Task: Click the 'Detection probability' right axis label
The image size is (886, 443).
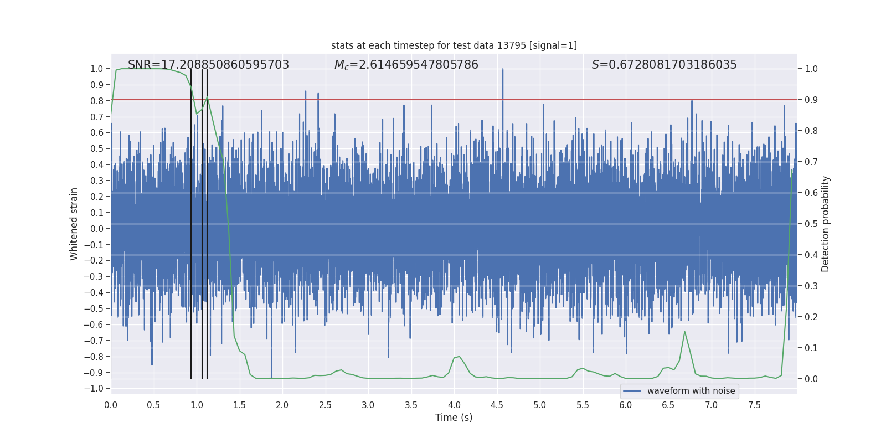Action: click(826, 224)
